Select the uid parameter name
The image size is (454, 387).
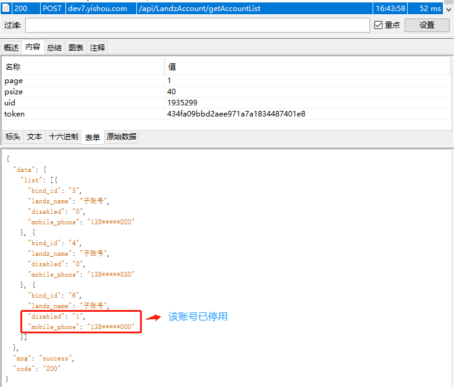[9, 103]
